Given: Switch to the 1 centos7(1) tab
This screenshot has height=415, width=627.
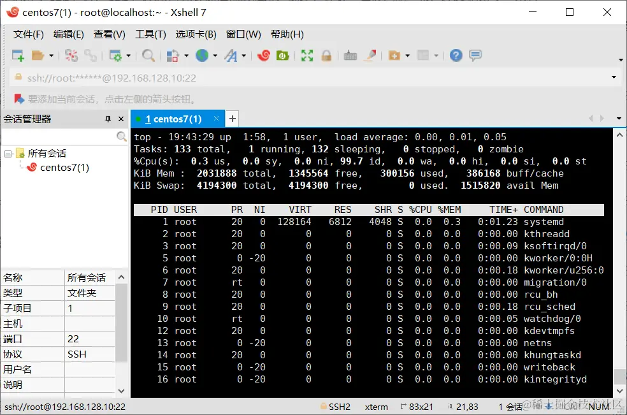Looking at the screenshot, I should [x=173, y=119].
